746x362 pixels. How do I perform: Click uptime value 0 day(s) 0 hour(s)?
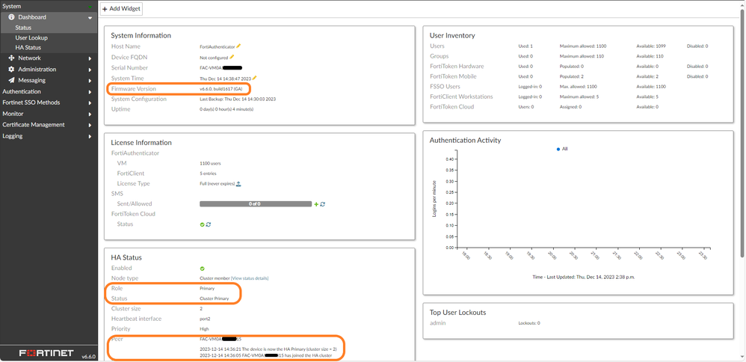click(x=226, y=109)
